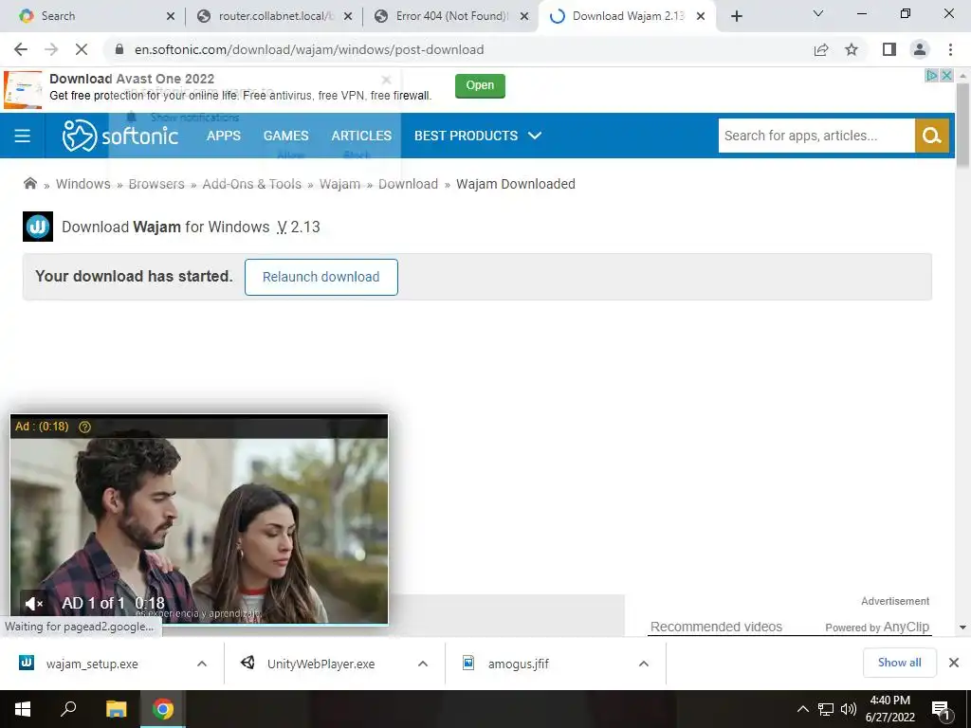Click Relaunch download button
The height and width of the screenshot is (728, 971).
pyautogui.click(x=321, y=277)
